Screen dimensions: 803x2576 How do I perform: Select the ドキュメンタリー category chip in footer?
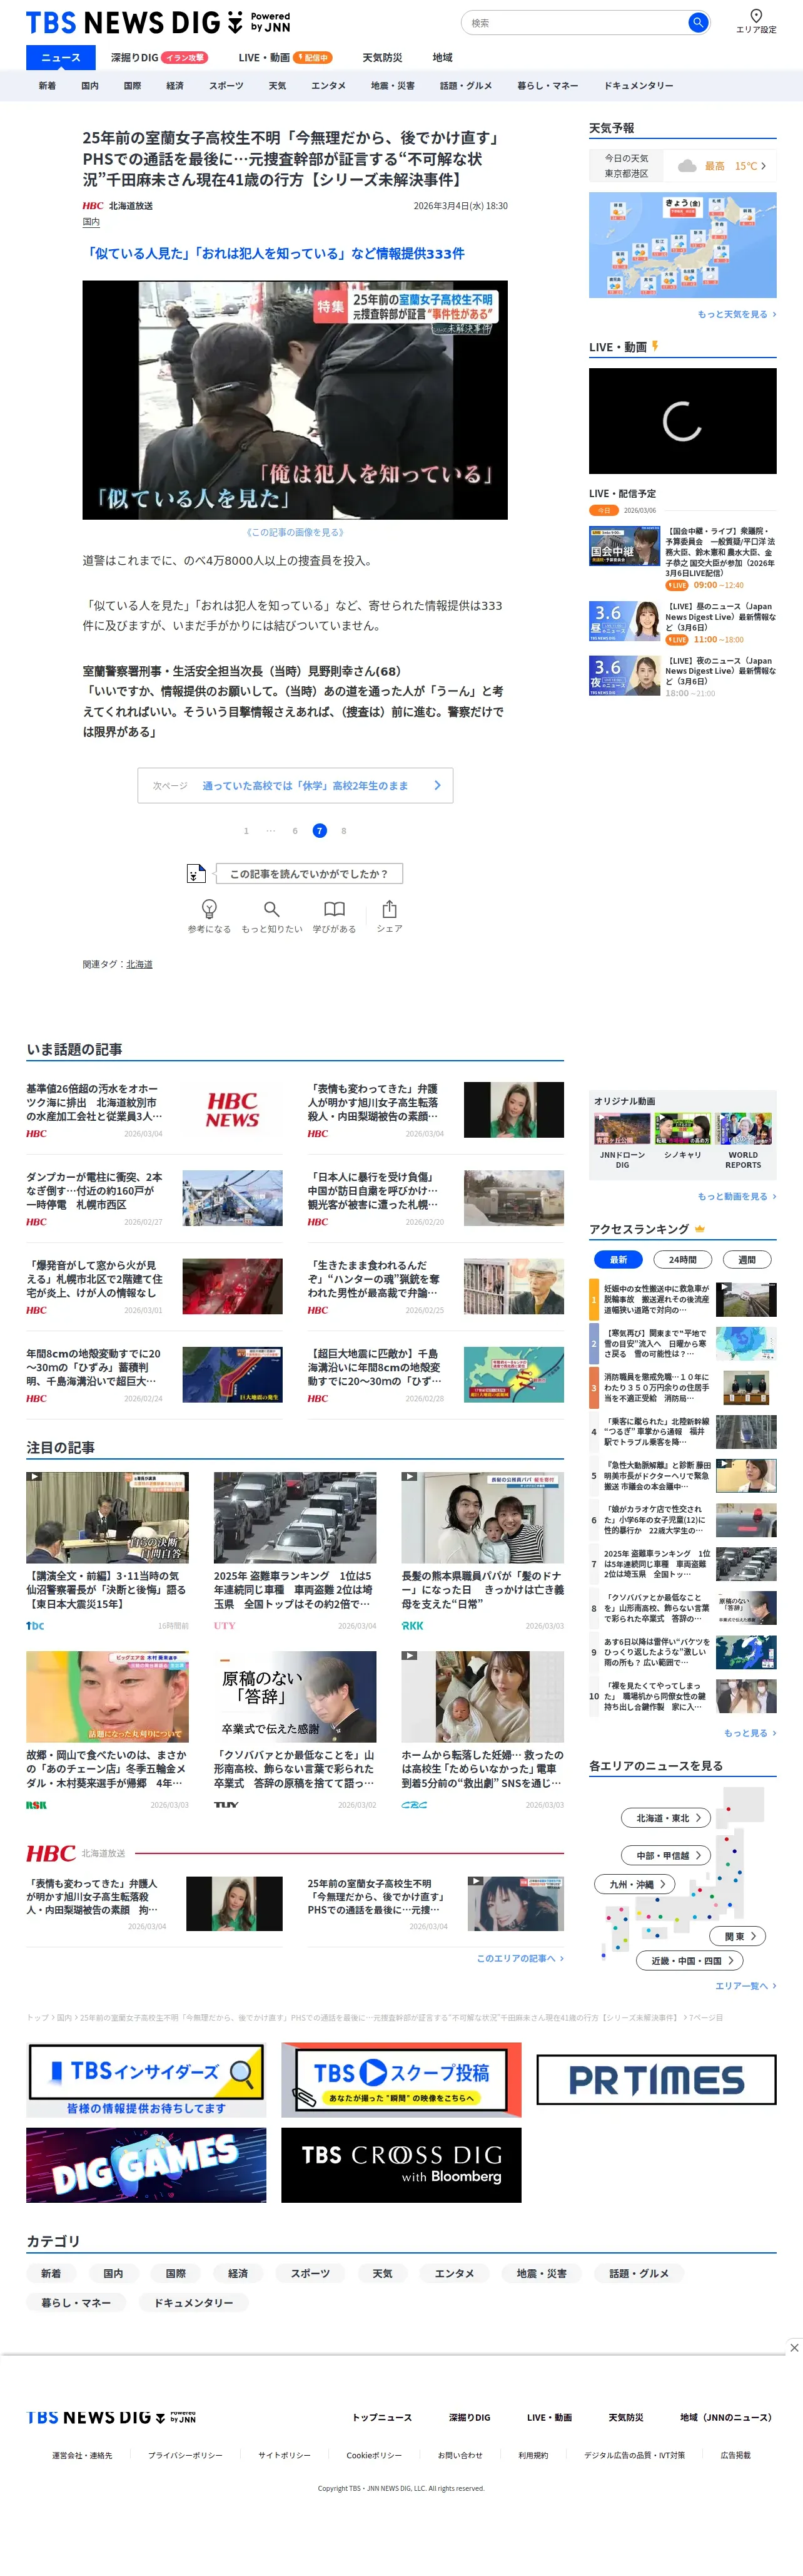click(x=194, y=2302)
